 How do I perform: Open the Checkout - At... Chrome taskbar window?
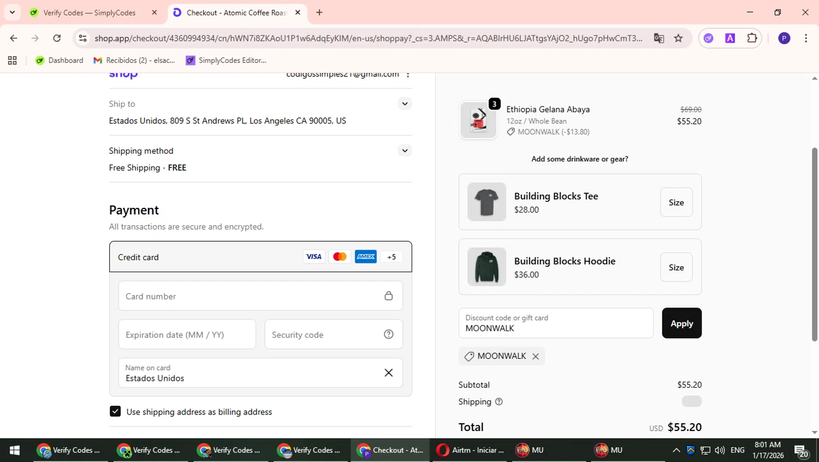[390, 450]
